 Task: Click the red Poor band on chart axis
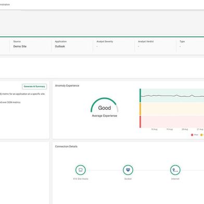point(140,122)
